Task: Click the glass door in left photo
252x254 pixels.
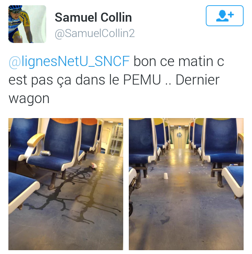Action: [x=116, y=140]
